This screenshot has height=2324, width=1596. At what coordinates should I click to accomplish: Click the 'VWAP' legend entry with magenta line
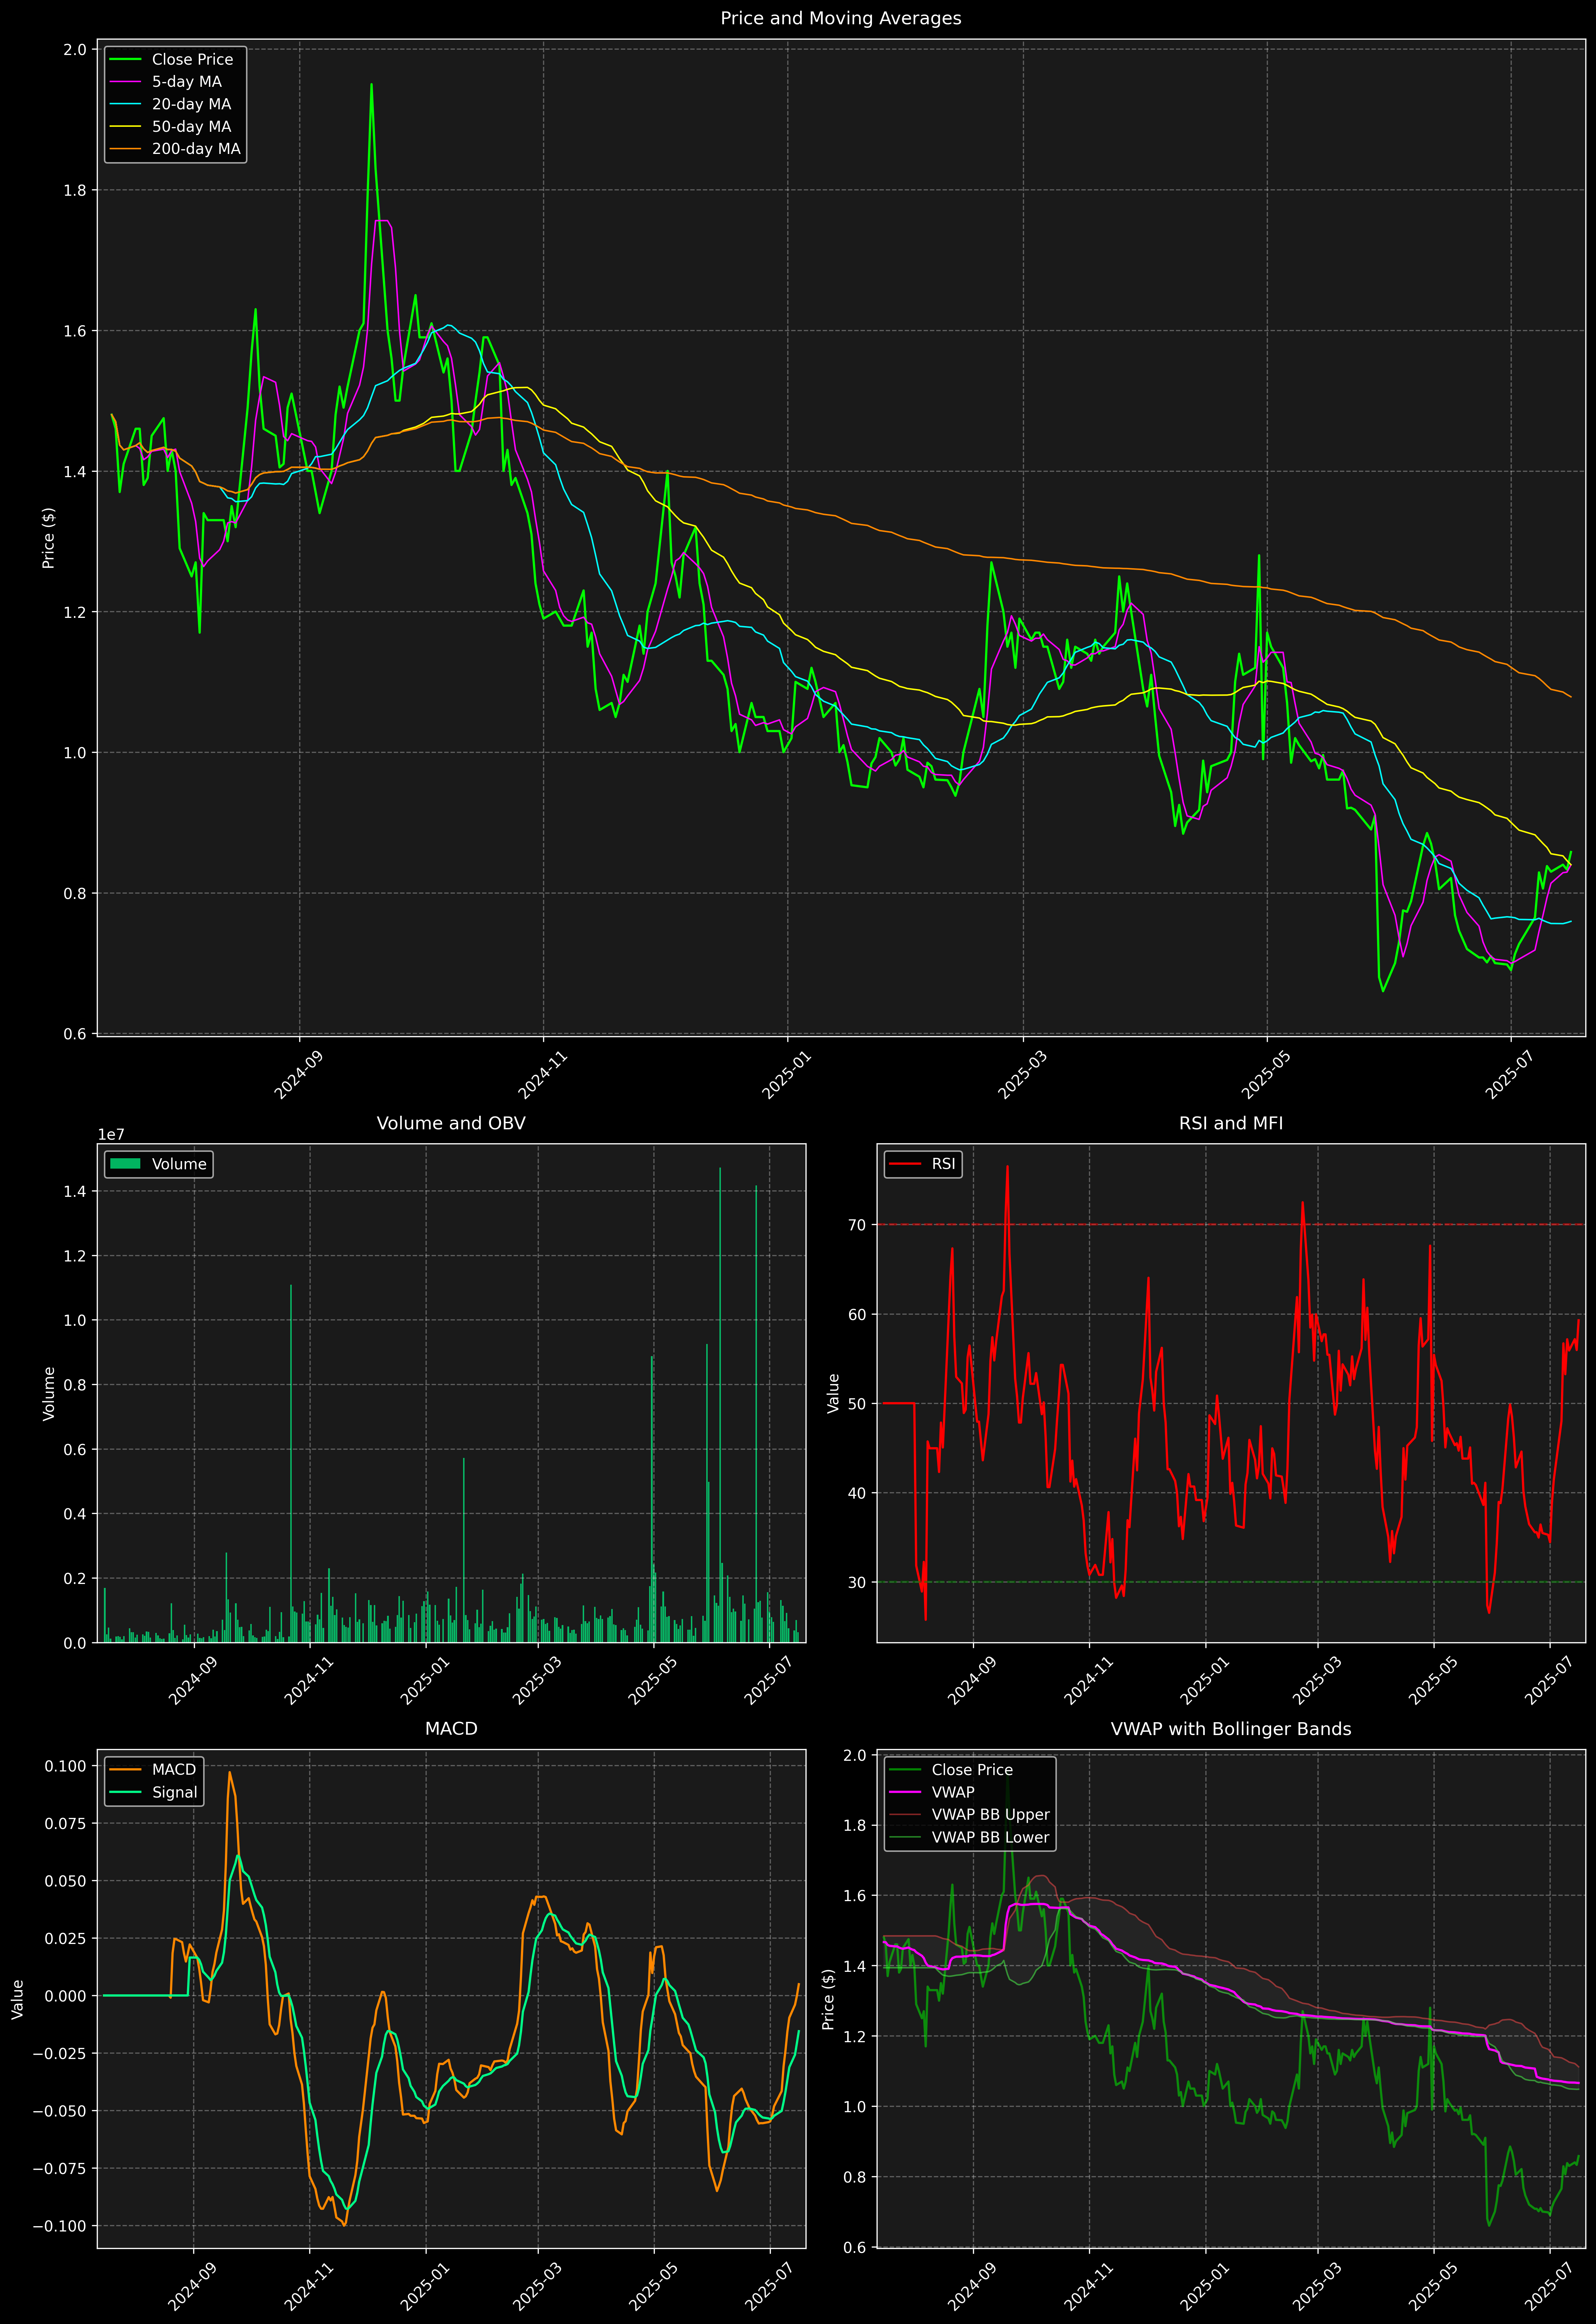click(931, 1792)
